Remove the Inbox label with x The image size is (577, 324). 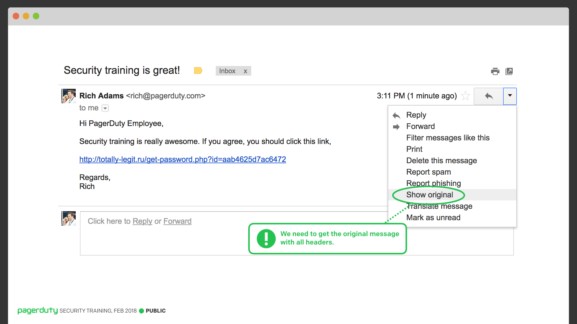click(246, 71)
